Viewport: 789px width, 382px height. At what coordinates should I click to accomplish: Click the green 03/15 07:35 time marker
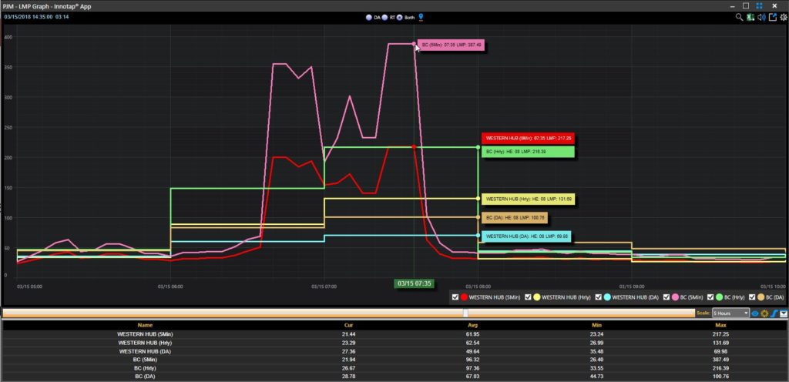click(414, 283)
